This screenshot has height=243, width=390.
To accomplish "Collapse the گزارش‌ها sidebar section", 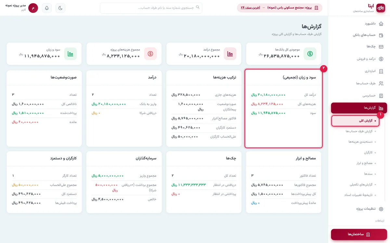I will click(359, 108).
